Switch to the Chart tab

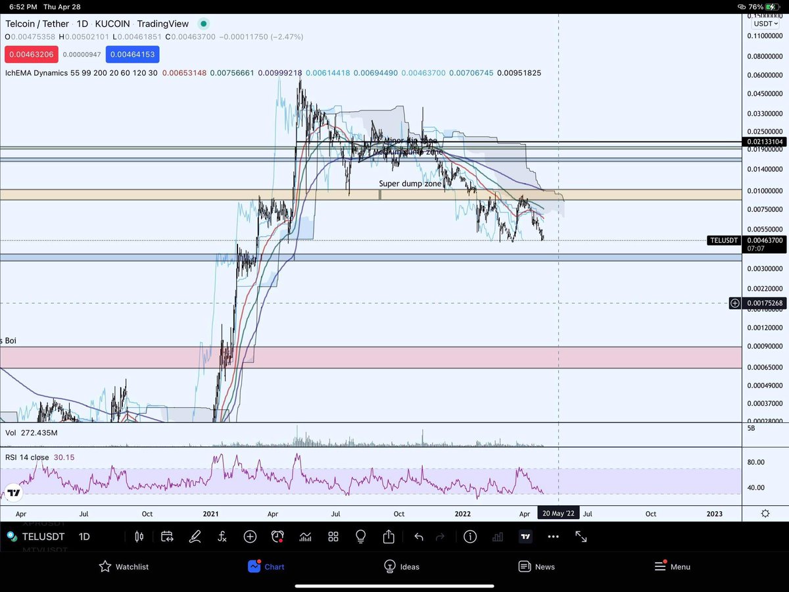pos(266,566)
